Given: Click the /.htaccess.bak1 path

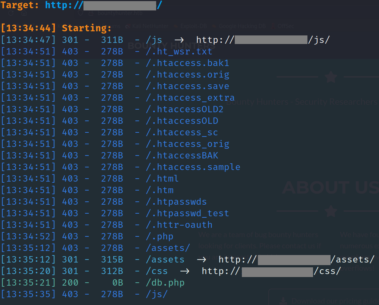Looking at the screenshot, I should (187, 63).
